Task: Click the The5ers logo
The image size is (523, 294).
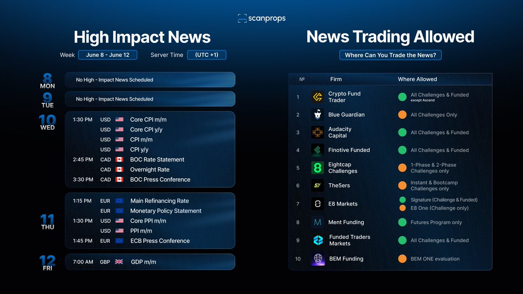Action: point(318,186)
